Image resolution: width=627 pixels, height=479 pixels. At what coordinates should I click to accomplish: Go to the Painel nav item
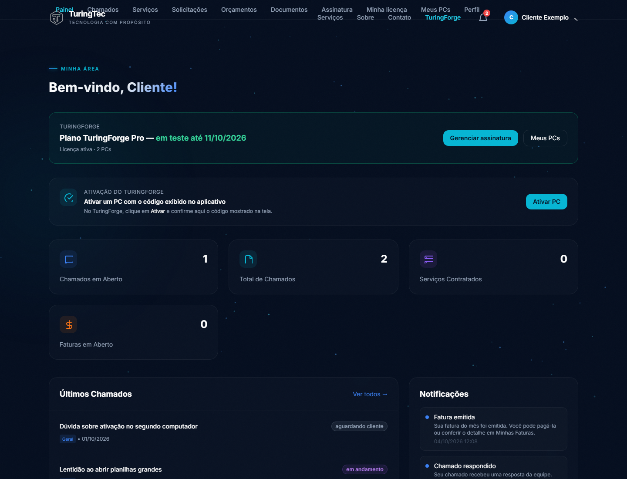point(64,10)
